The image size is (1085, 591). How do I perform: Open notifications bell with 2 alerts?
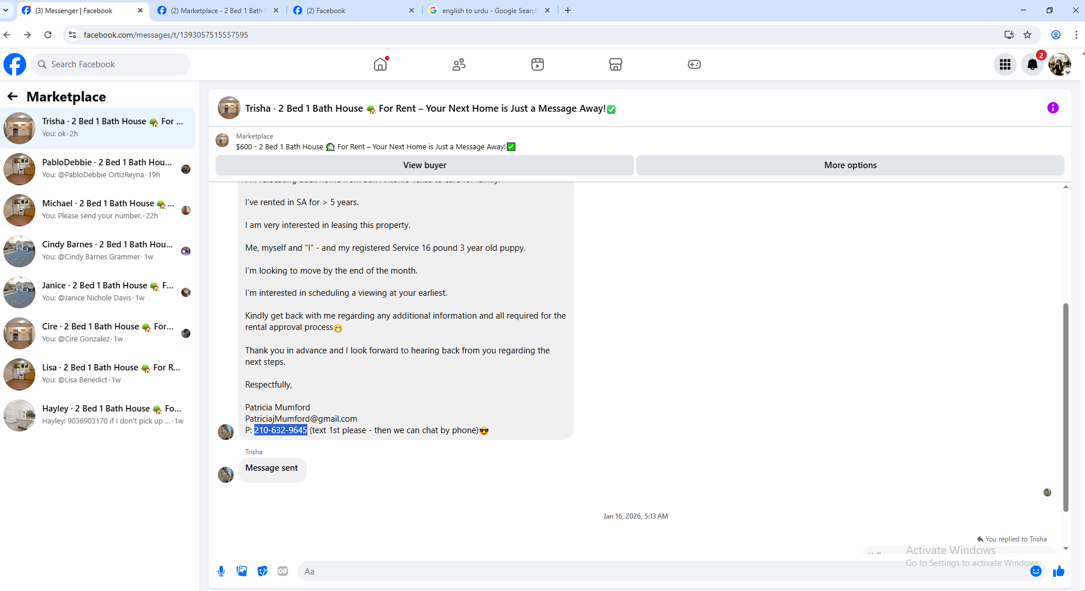(x=1033, y=64)
